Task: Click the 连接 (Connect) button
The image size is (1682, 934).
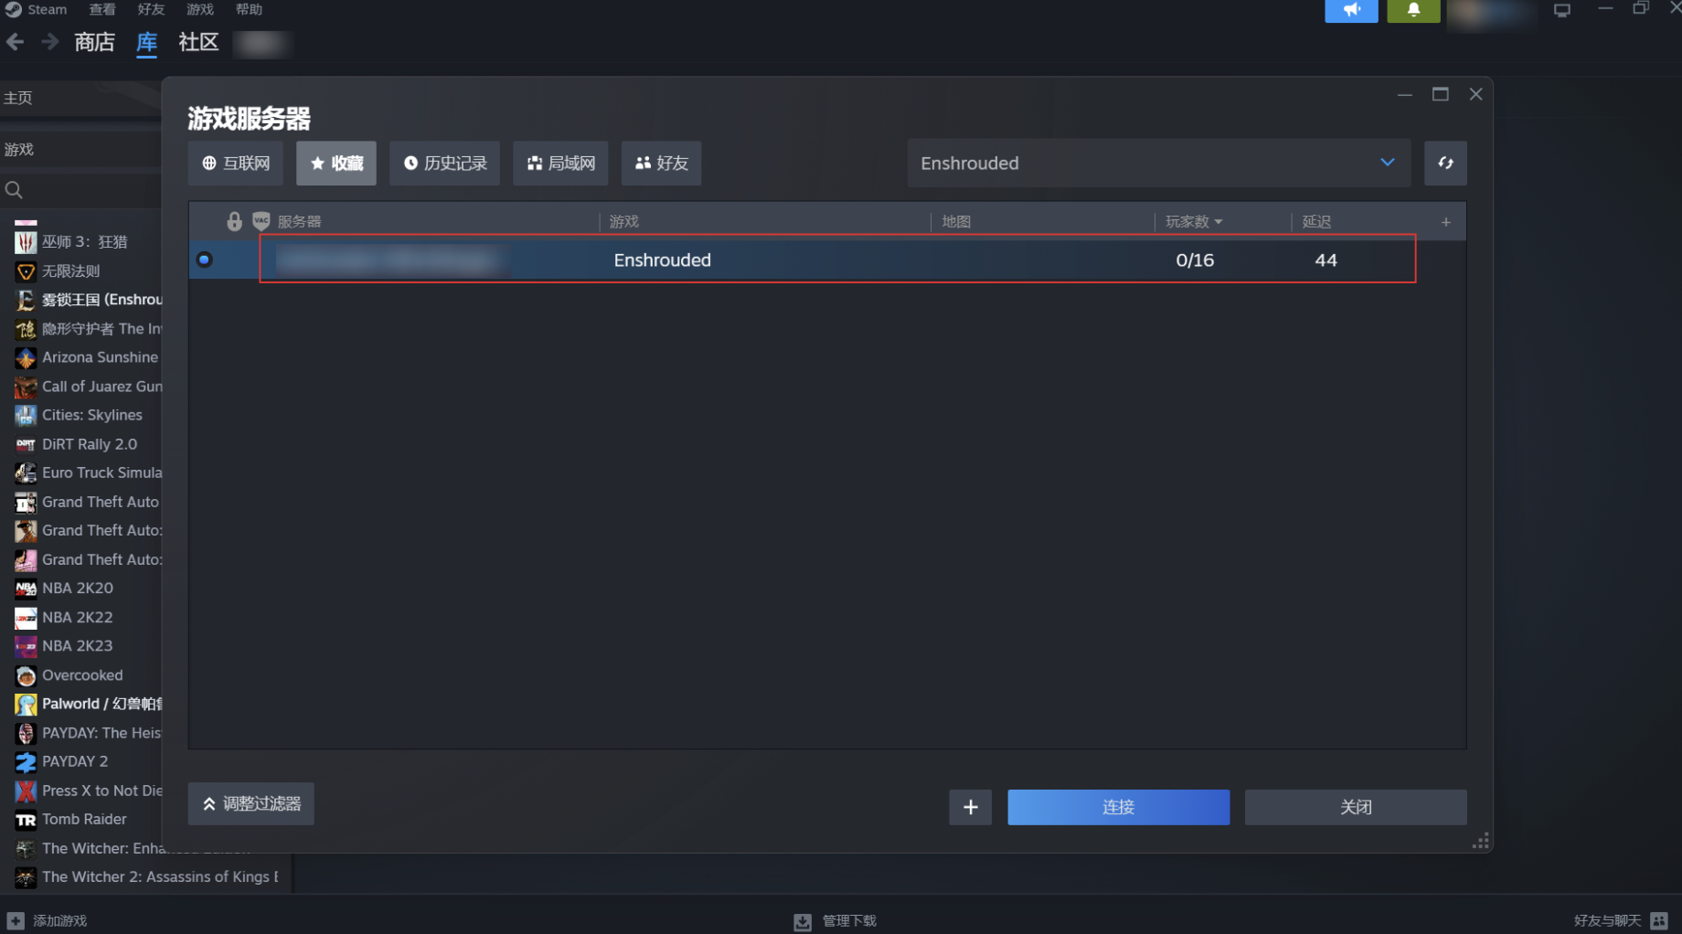Action: (1118, 807)
